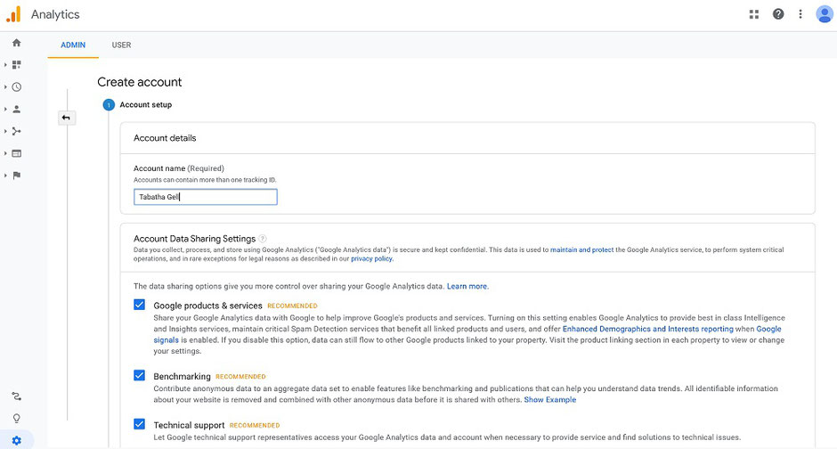Switch to the ADMIN tab
The height and width of the screenshot is (449, 837).
tap(73, 45)
